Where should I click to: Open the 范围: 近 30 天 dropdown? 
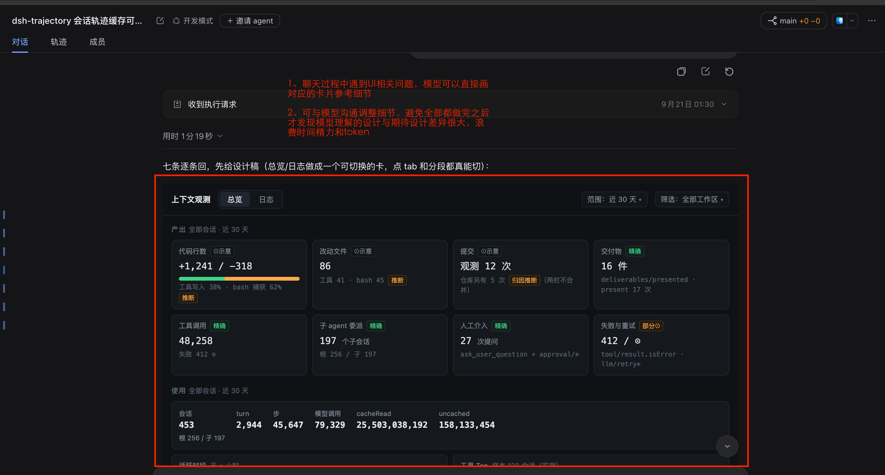point(614,199)
